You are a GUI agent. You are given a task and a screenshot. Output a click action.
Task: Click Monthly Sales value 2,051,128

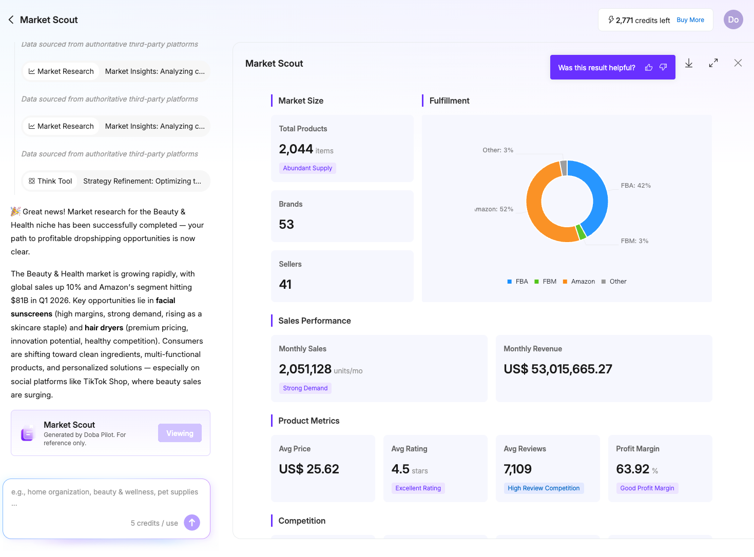click(305, 369)
